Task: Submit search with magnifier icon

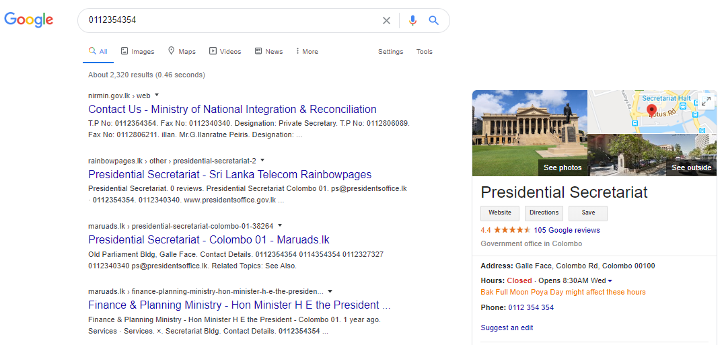Action: pyautogui.click(x=433, y=20)
